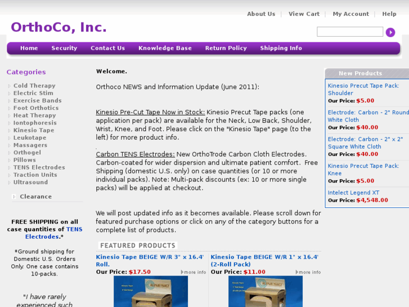Click the $11.00 featured price
This screenshot has height=307, width=409.
(254, 272)
